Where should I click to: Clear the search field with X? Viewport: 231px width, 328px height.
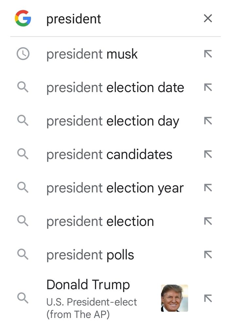(208, 18)
